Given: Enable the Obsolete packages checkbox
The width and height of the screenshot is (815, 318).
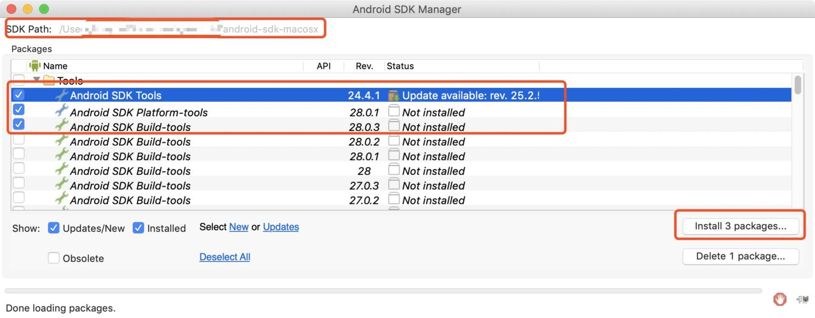Looking at the screenshot, I should (x=53, y=258).
